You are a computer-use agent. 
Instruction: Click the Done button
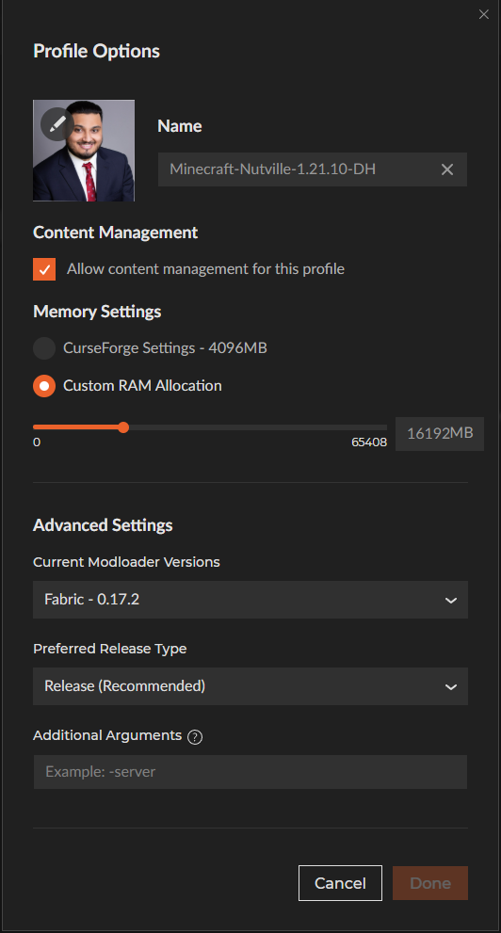[x=430, y=883]
